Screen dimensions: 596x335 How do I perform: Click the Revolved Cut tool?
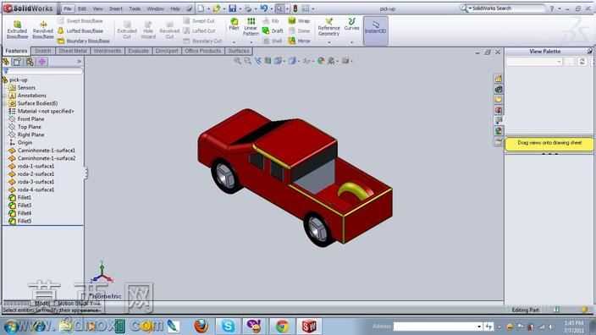(x=169, y=30)
